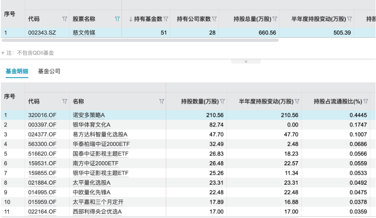Image resolution: width=376 pixels, height=218 pixels.
Task: Open fund 南方中证2000ETF
Action: coord(96,163)
